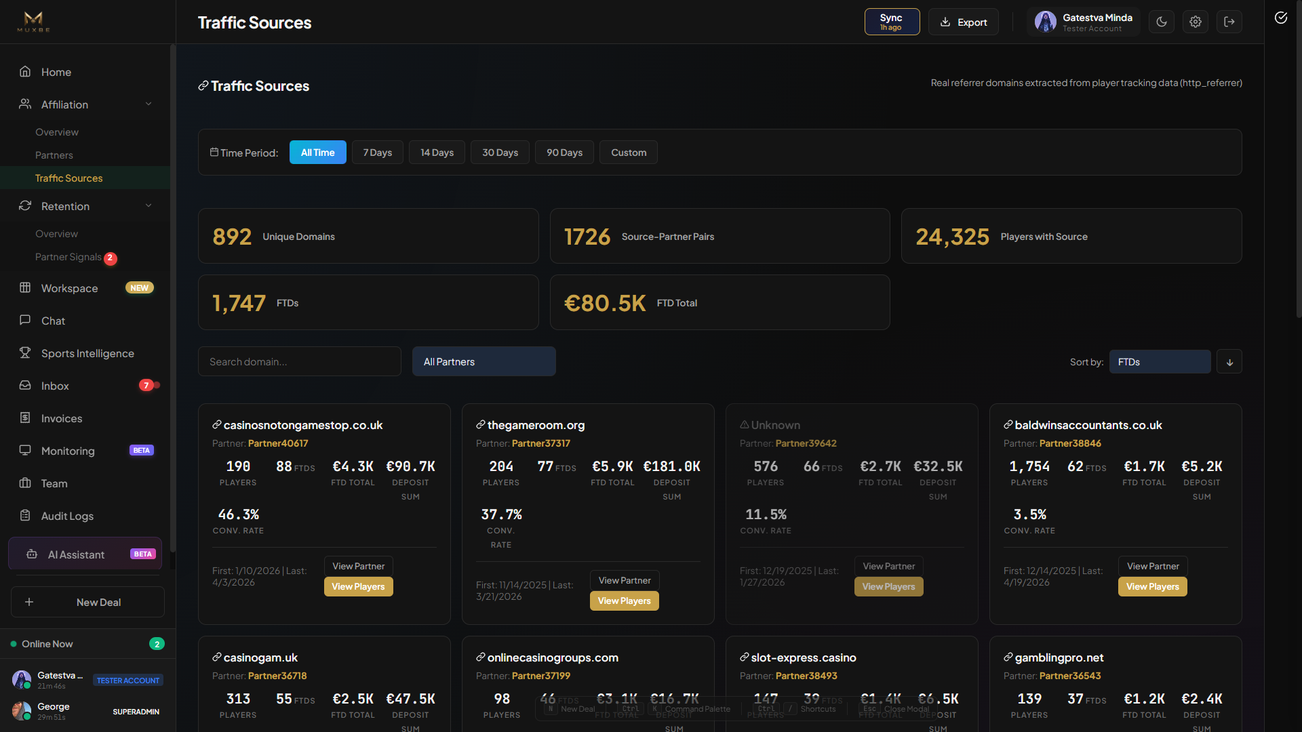Click the Online Now count badge
The width and height of the screenshot is (1302, 732).
coord(157,644)
